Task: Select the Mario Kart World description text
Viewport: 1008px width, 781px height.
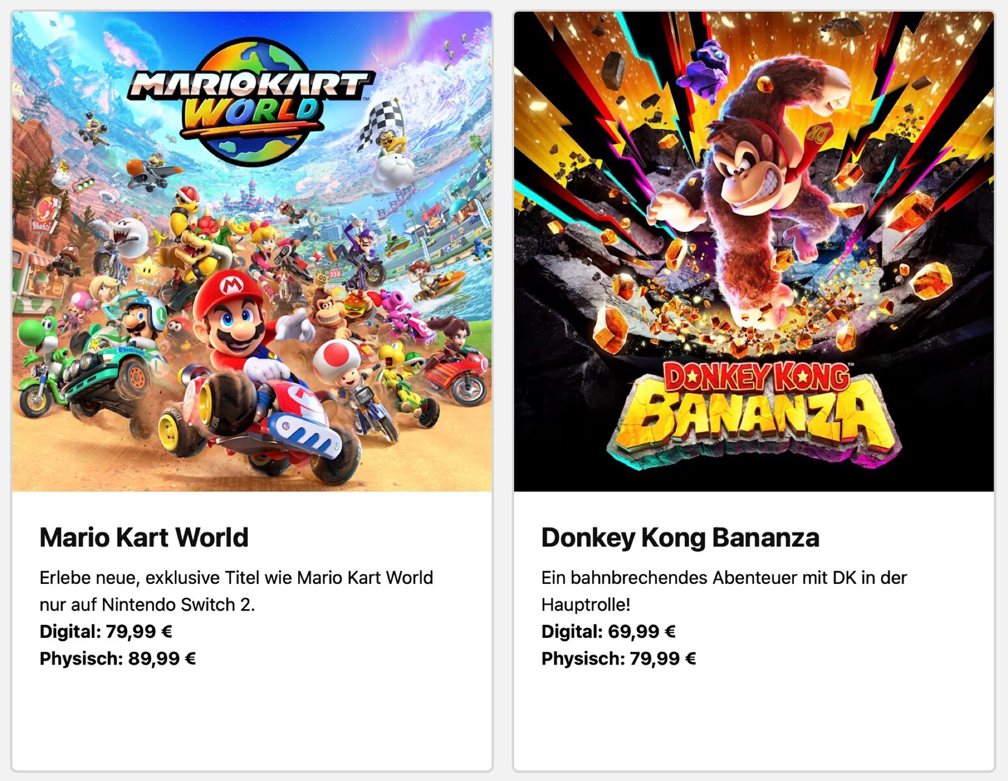Action: tap(236, 591)
